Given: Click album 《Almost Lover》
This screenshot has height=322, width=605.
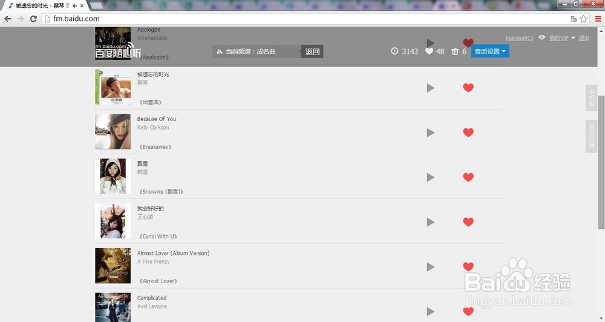Looking at the screenshot, I should [x=158, y=281].
